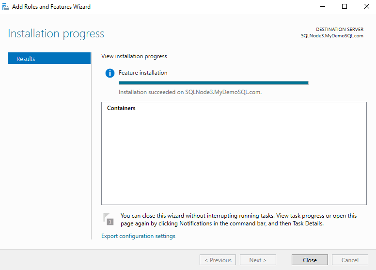Close the wizard with the title bar X
Image resolution: width=376 pixels, height=270 pixels.
point(366,6)
